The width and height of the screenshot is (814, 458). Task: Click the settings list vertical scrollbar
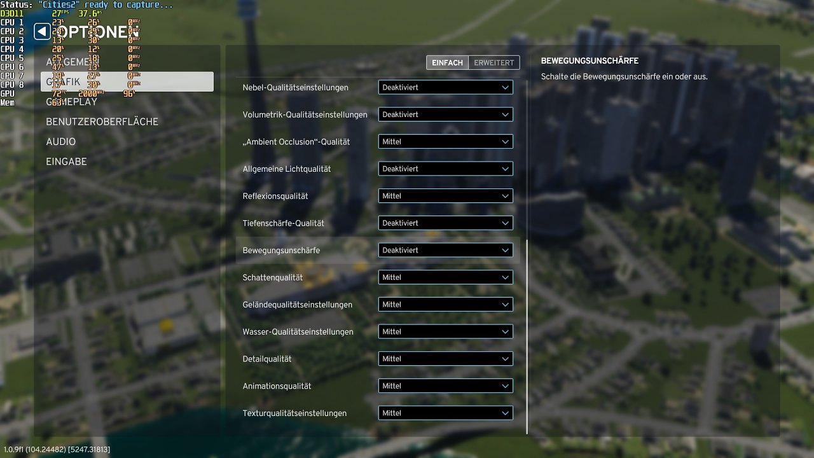coord(527,337)
